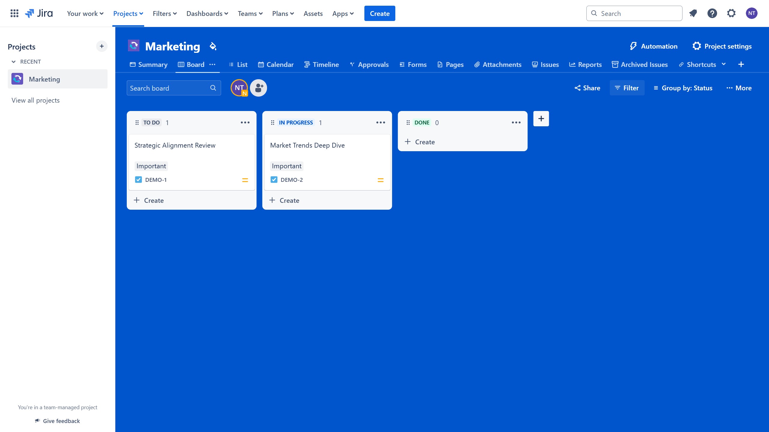769x432 pixels.
Task: Click your NT profile avatar
Action: coord(752,13)
